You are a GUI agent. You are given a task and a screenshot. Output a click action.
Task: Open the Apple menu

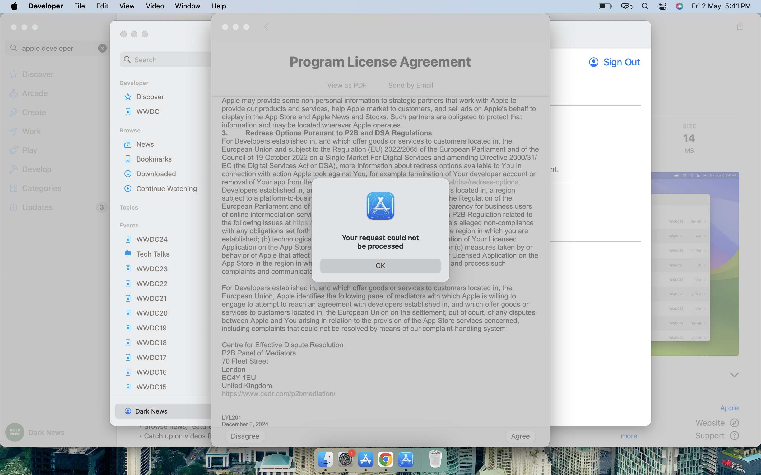pos(14,6)
